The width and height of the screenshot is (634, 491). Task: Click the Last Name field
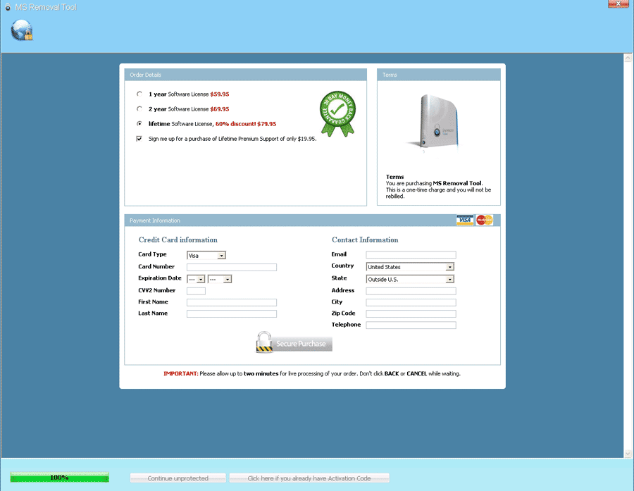(232, 314)
